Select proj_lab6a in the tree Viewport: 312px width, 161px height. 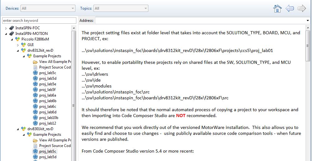coord(48,95)
